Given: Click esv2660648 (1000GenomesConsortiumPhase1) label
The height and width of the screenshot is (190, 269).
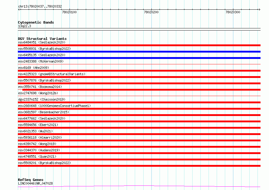Looking at the screenshot, I should tap(54, 106).
